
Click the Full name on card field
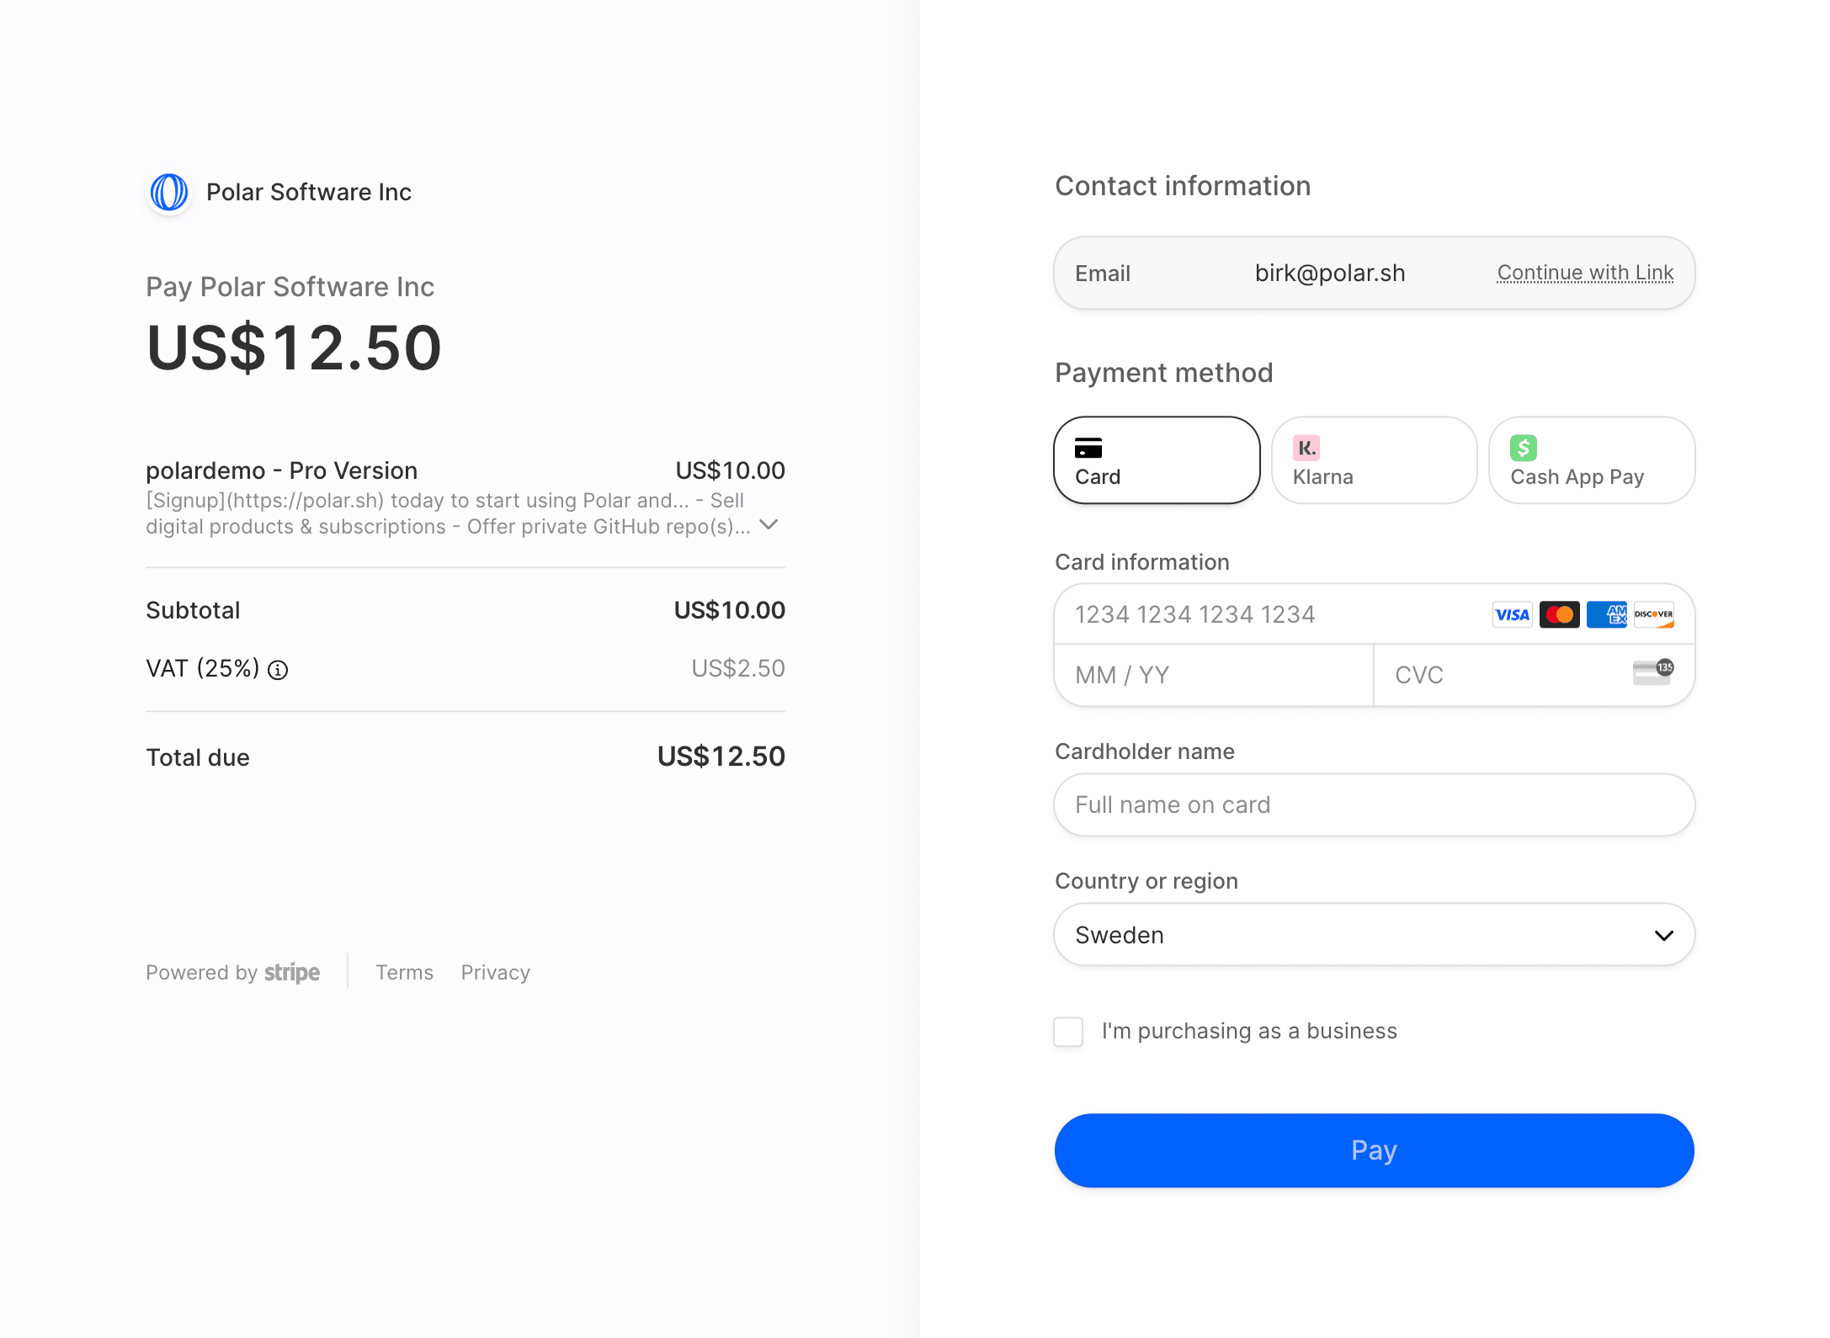1373,804
